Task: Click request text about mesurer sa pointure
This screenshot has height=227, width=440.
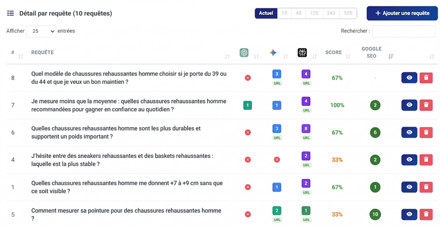Action: click(127, 214)
